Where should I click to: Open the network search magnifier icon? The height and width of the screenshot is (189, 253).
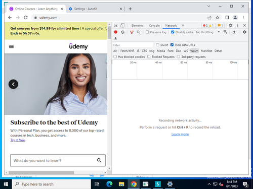[139, 32]
